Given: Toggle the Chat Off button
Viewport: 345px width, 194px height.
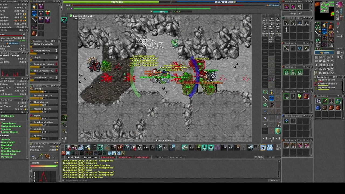Looking at the screenshot, I should [x=274, y=181].
